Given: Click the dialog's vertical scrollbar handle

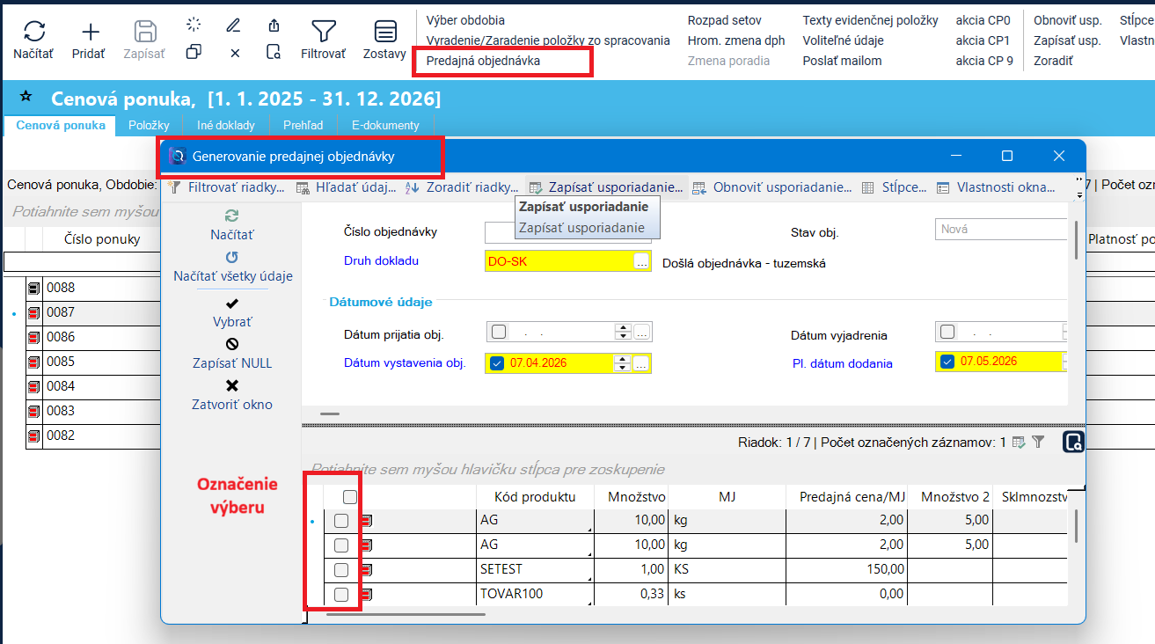Looking at the screenshot, I should coord(1076,240).
